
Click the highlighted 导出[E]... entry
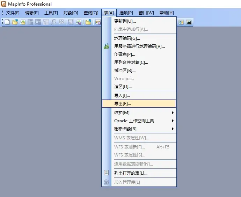click(x=139, y=104)
